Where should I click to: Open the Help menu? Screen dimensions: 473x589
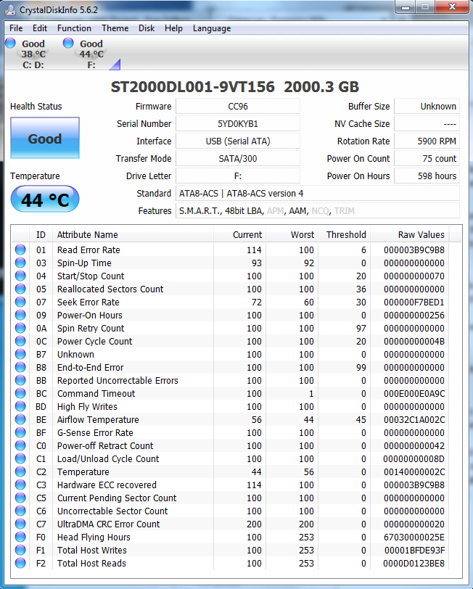(x=173, y=28)
